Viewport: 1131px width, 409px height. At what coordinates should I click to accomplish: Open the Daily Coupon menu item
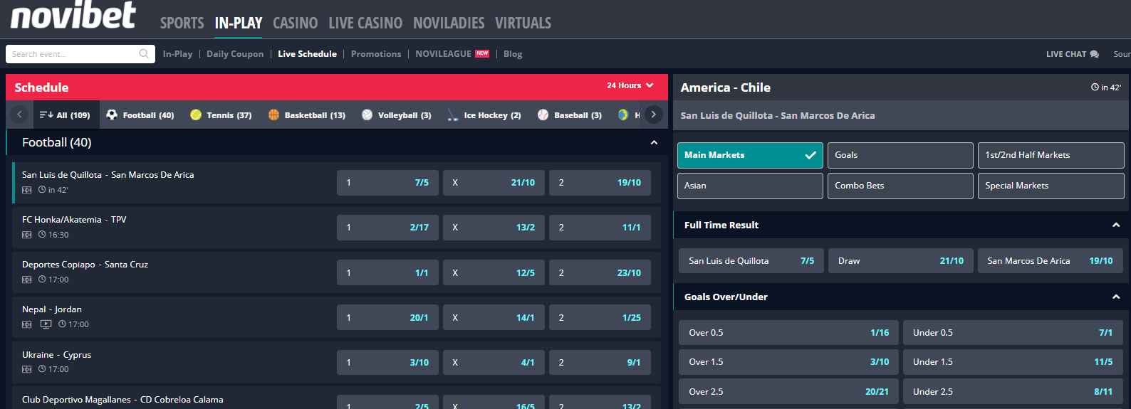(x=235, y=54)
